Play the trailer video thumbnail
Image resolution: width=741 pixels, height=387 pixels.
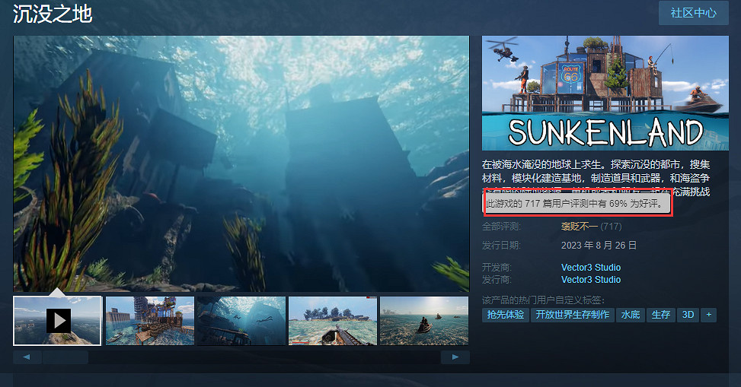[x=58, y=320]
